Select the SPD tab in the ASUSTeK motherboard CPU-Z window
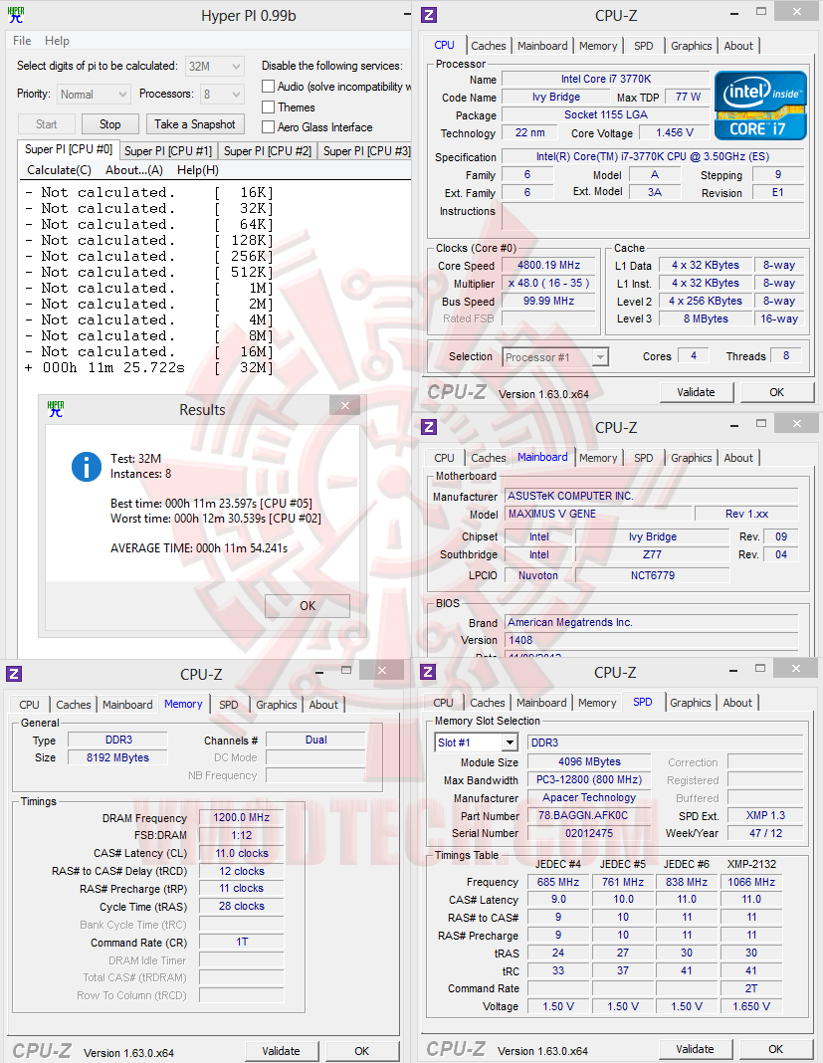Image resolution: width=823 pixels, height=1063 pixels. pos(643,458)
